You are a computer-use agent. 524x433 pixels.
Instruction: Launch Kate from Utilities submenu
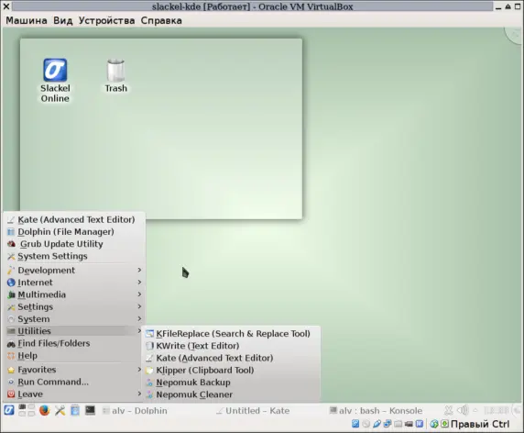tap(231, 358)
